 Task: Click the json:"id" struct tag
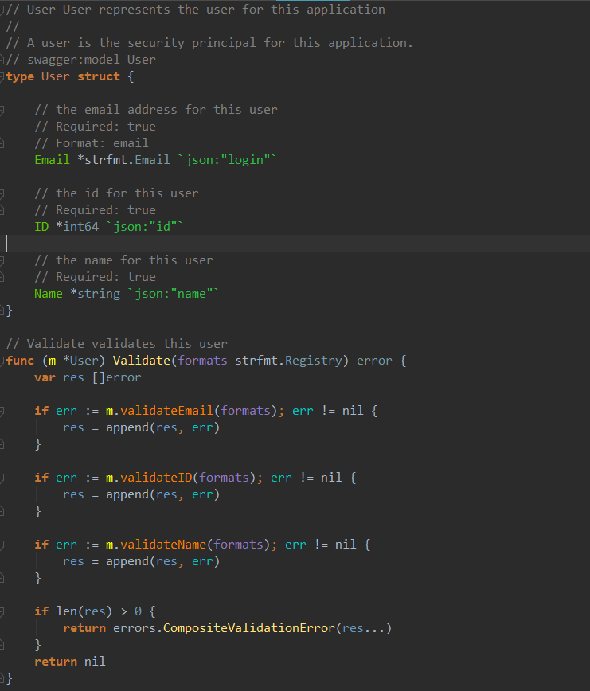[x=144, y=227]
